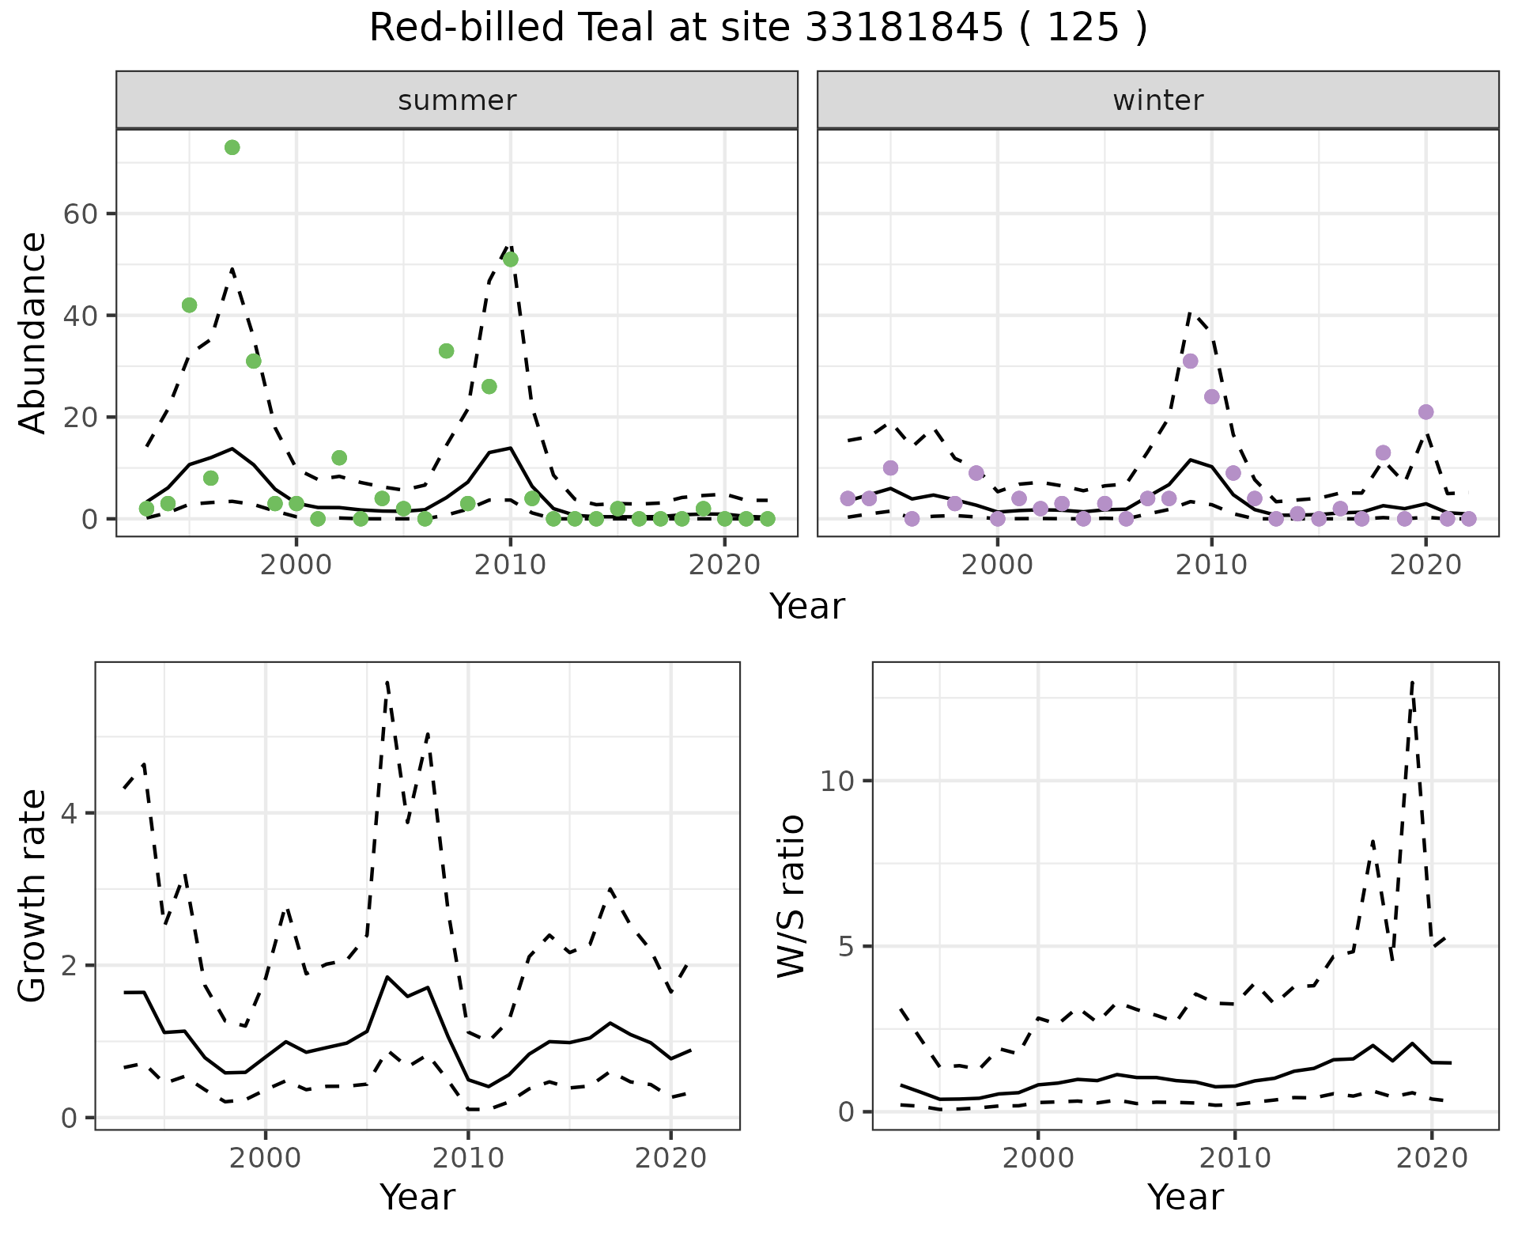The width and height of the screenshot is (1518, 1234).
Task: Click the highest green summer data point
Action: point(232,147)
